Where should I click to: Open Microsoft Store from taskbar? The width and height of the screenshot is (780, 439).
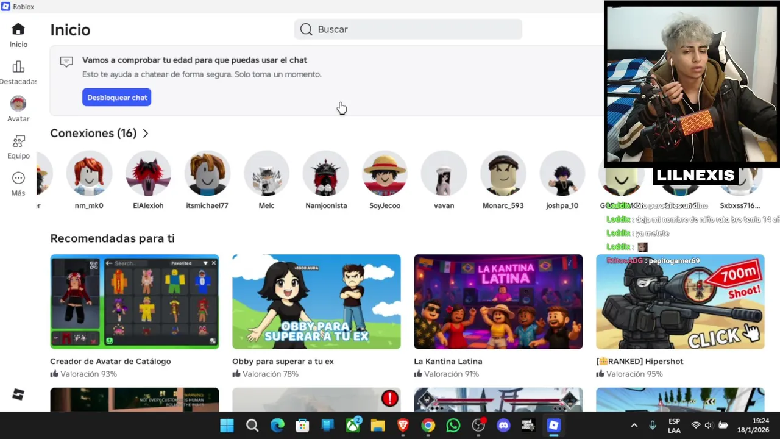tap(302, 426)
